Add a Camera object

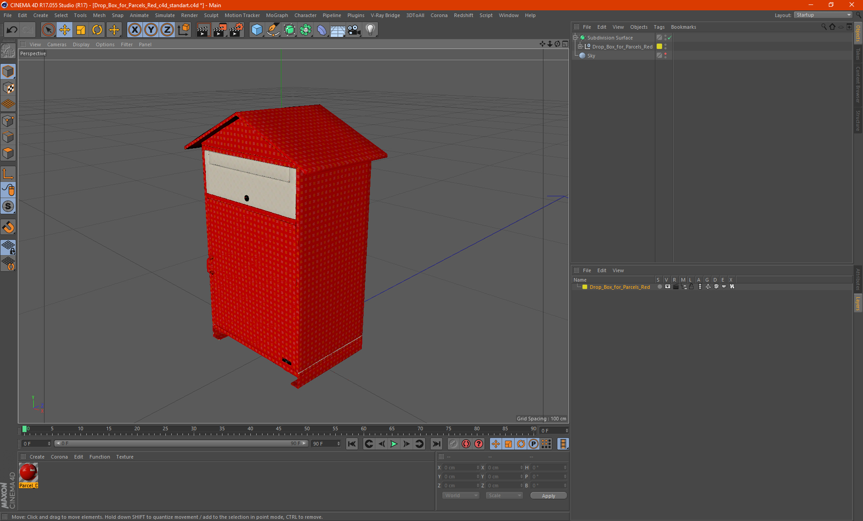[354, 30]
